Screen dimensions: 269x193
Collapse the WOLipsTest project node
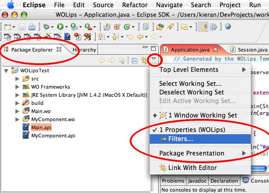(x=6, y=71)
